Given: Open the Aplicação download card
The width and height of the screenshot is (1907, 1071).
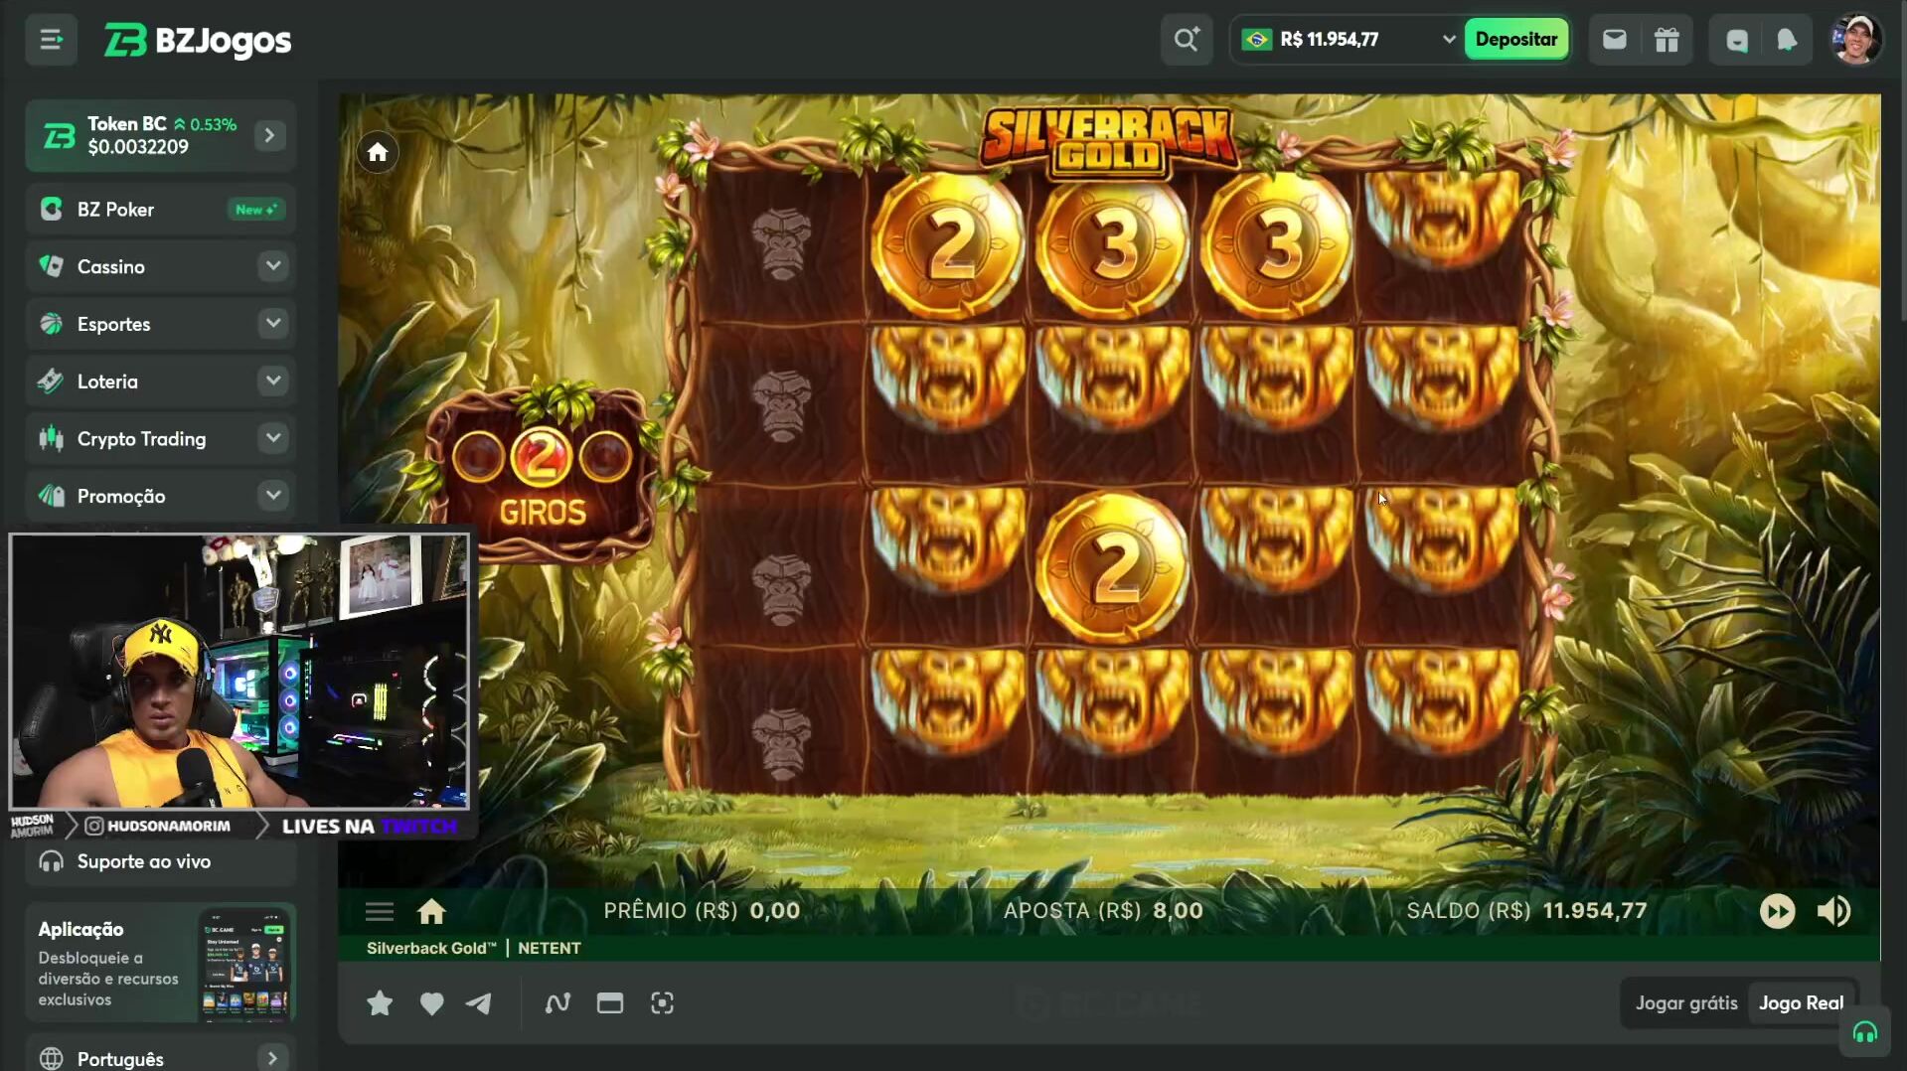Looking at the screenshot, I should point(161,963).
